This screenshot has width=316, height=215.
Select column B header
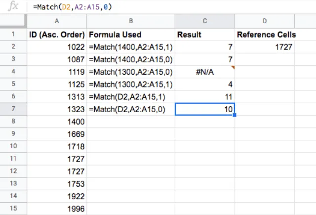tap(131, 22)
